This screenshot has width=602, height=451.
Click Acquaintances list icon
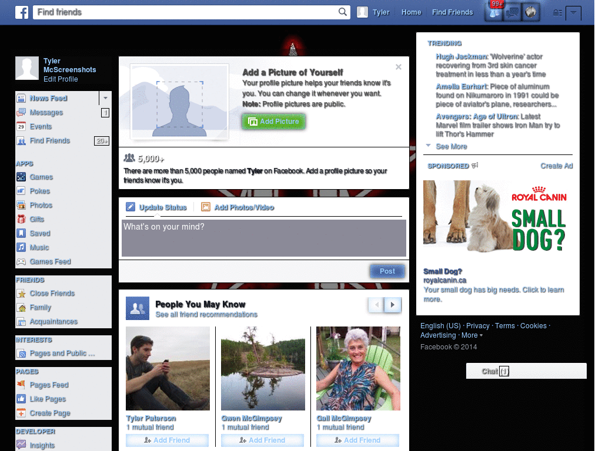pyautogui.click(x=21, y=321)
